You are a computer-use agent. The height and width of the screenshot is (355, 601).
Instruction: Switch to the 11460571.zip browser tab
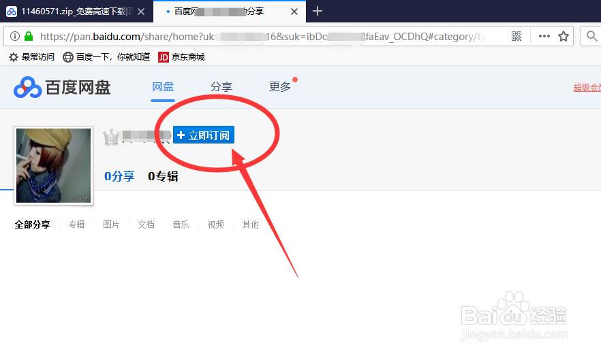point(76,12)
